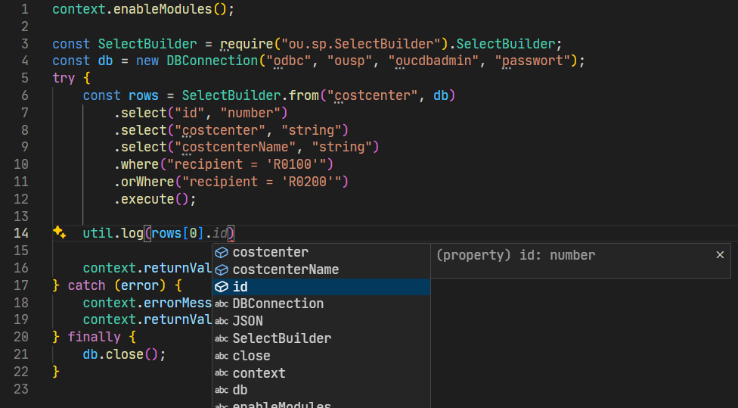Click util.log on line 14
738x408 pixels.
tap(113, 233)
